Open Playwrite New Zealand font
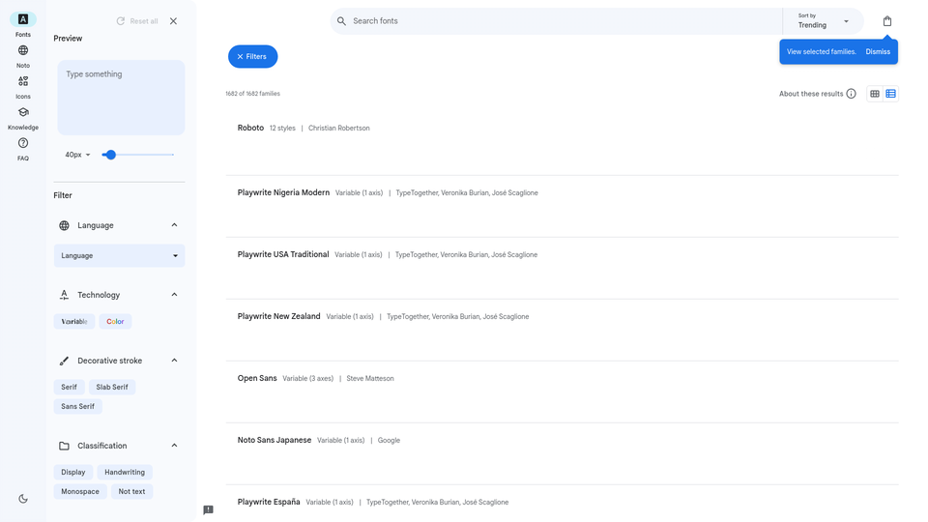 click(x=278, y=316)
